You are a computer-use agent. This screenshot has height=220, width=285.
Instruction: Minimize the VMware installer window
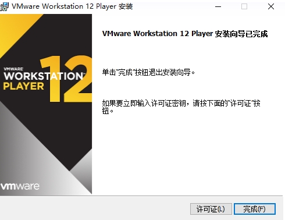coord(218,6)
